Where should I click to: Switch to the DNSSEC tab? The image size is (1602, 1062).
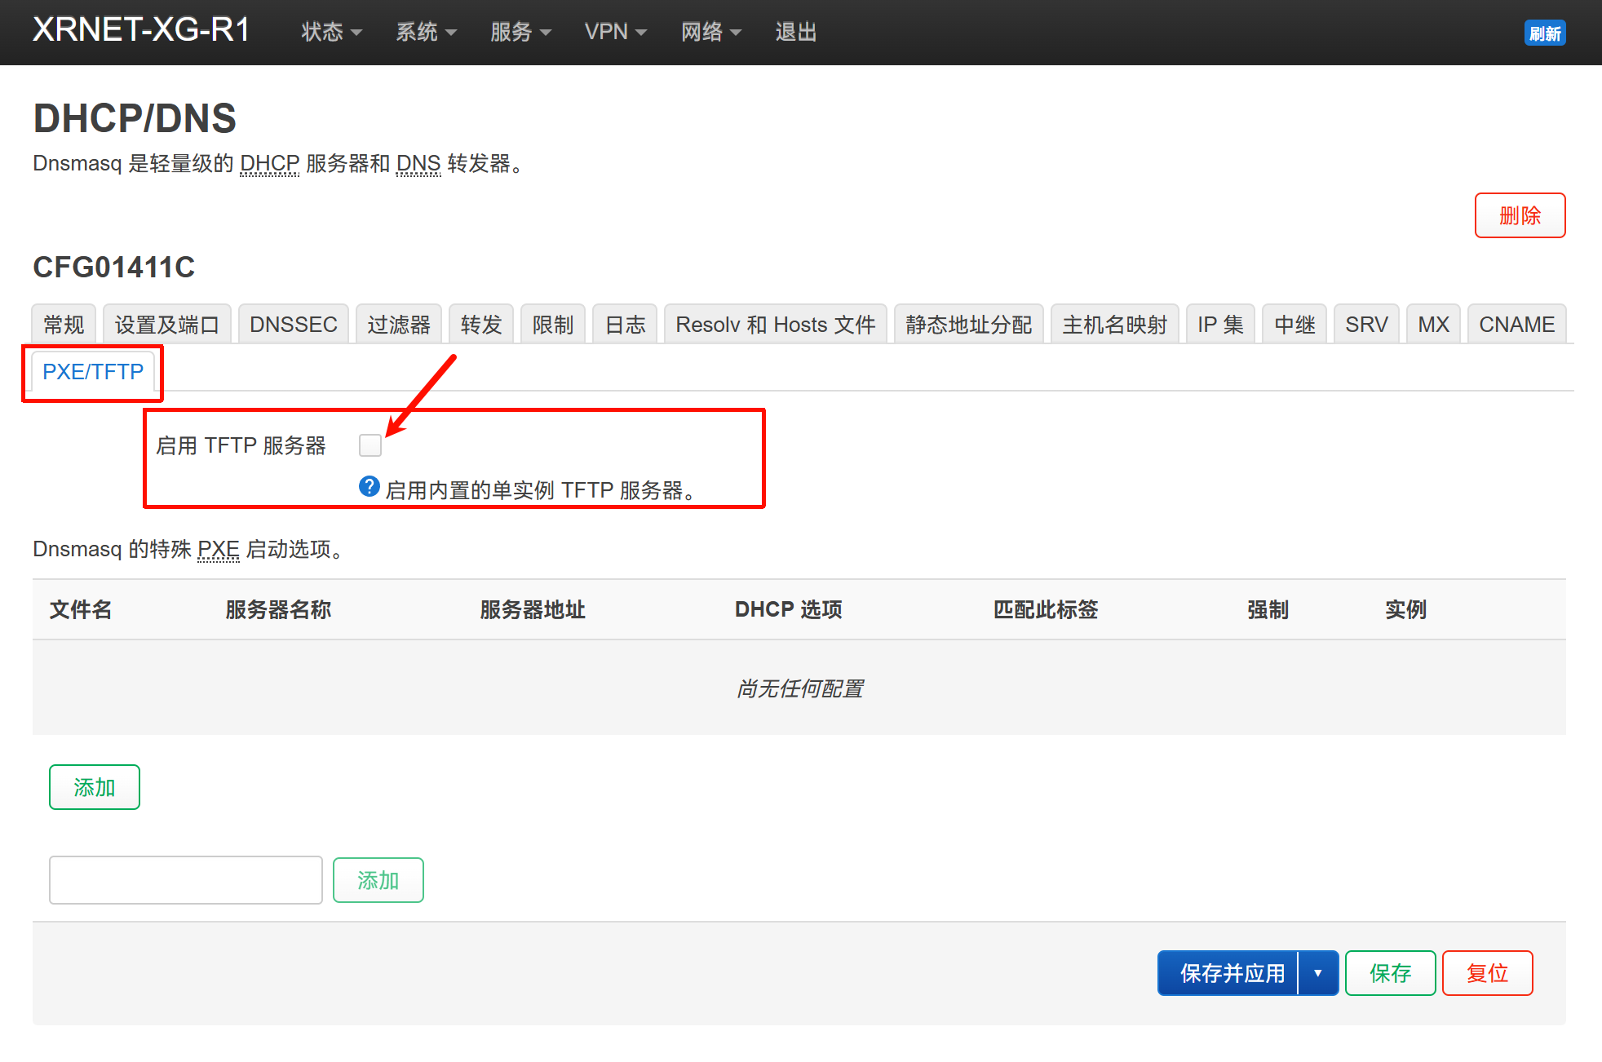[293, 325]
